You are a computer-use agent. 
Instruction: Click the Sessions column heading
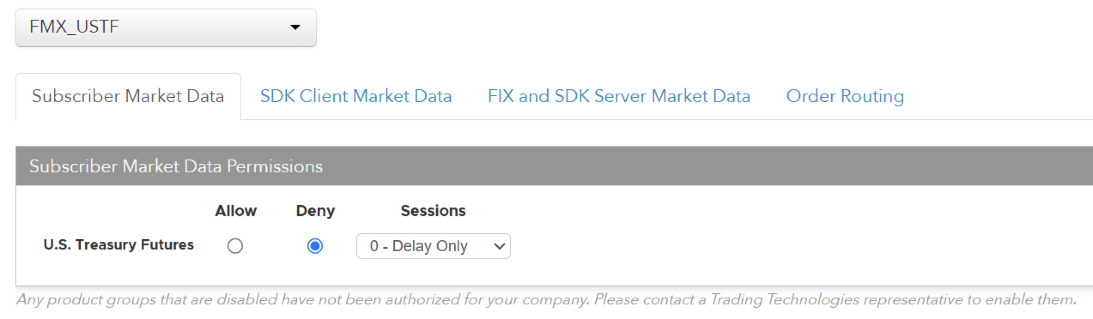click(433, 211)
